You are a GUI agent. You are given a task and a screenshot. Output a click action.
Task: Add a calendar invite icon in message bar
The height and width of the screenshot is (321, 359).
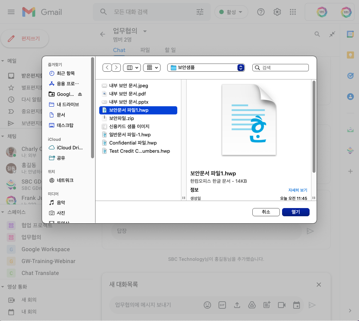click(x=297, y=305)
